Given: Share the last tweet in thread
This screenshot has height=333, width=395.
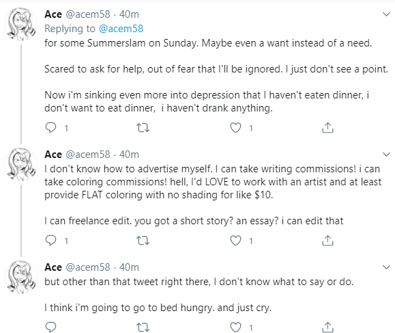Looking at the screenshot, I should pos(327,328).
